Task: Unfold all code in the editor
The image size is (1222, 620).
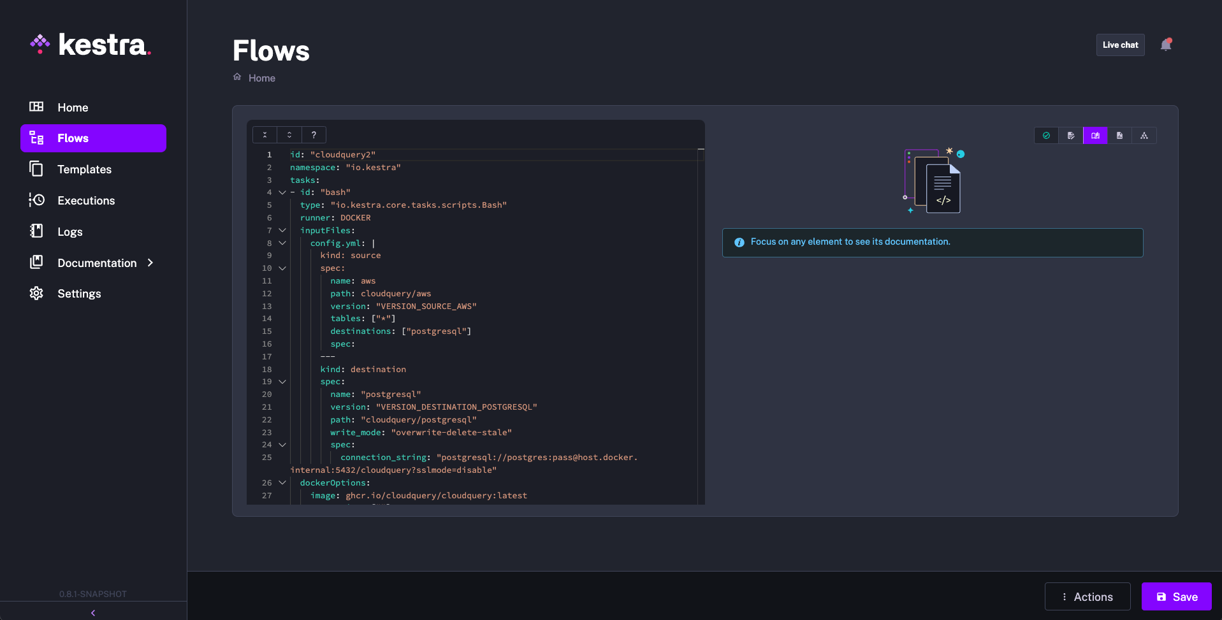Action: click(289, 134)
